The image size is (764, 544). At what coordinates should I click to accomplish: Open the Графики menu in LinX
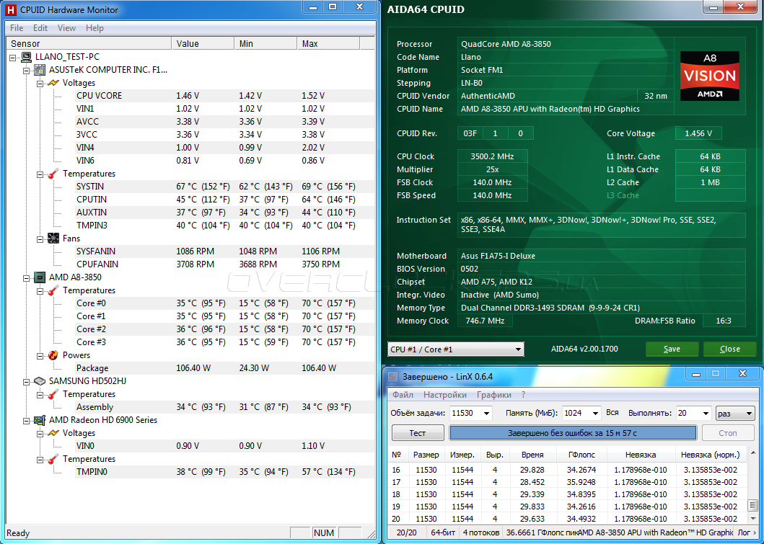[493, 395]
